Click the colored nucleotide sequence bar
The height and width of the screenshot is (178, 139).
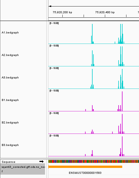(x=94, y=161)
